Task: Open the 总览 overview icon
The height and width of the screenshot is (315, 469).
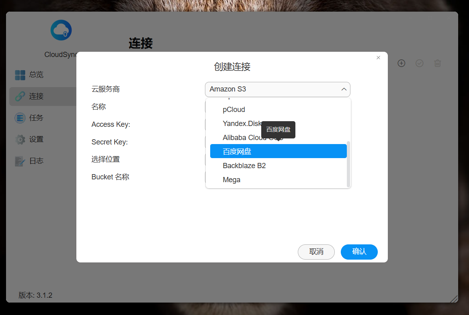Action: (x=20, y=75)
